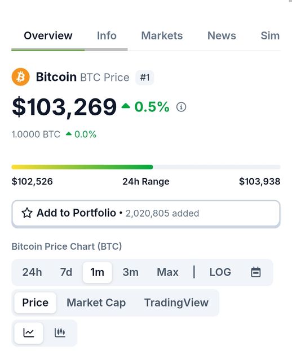Select the 3m chart range

pos(130,272)
